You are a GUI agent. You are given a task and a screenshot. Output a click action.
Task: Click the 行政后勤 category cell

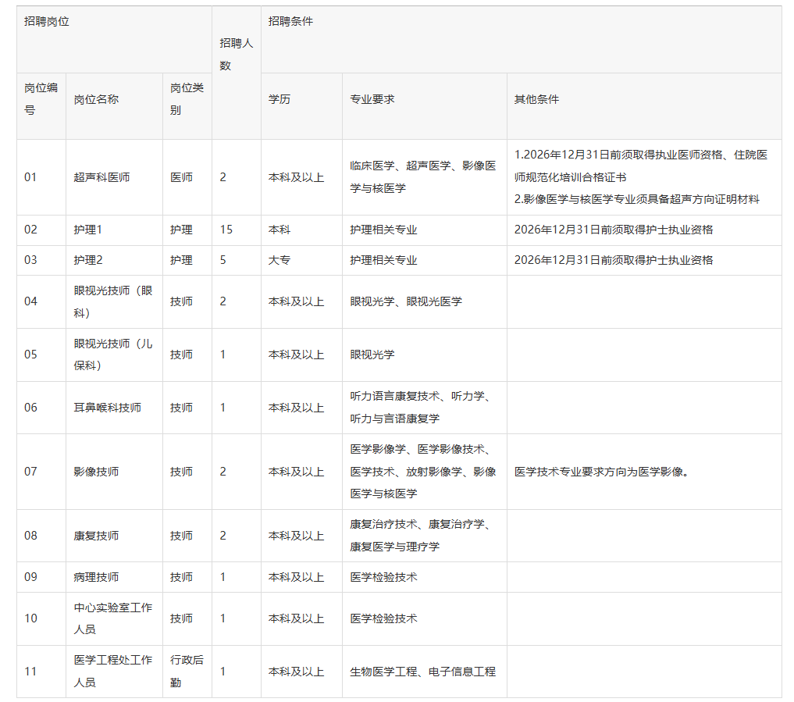pyautogui.click(x=187, y=671)
